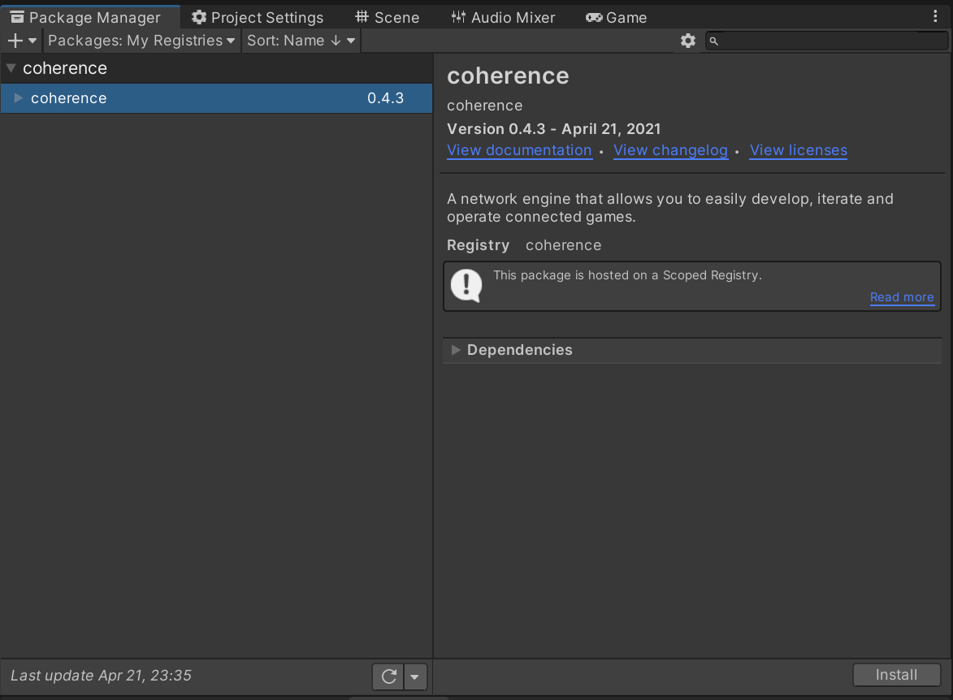Switch to the Project Settings tab

pyautogui.click(x=258, y=18)
